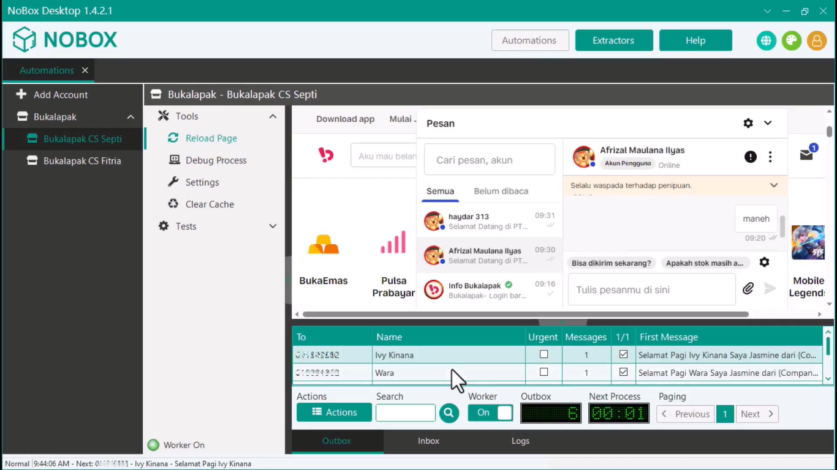Select the Belum dibaca tab
This screenshot has width=837, height=470.
(501, 191)
